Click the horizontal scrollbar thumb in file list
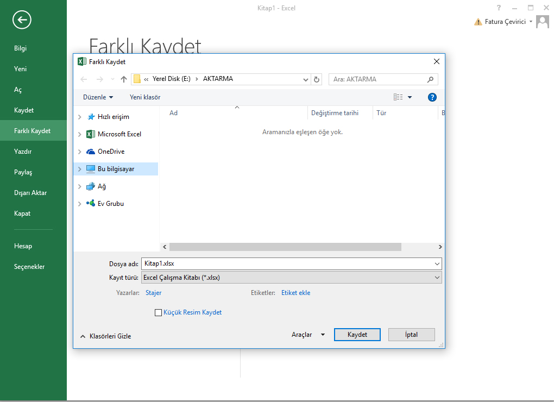The image size is (554, 402). pyautogui.click(x=285, y=247)
